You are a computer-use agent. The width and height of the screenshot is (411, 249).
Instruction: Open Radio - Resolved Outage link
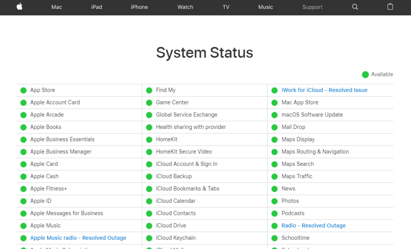[x=313, y=225]
